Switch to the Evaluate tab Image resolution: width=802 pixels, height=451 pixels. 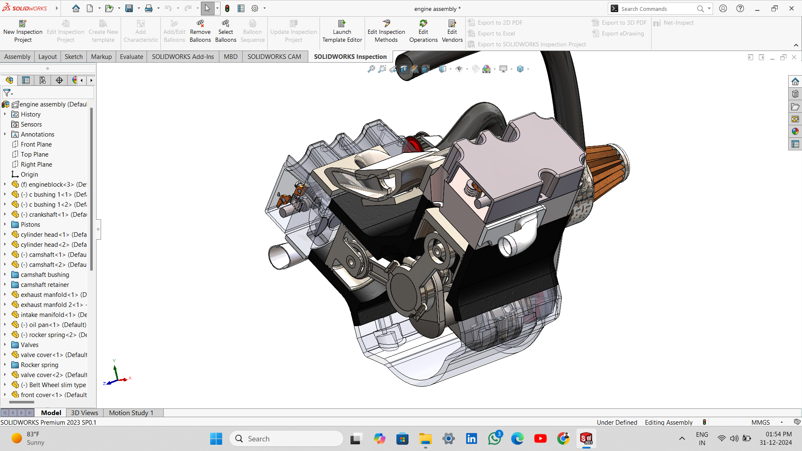(131, 57)
